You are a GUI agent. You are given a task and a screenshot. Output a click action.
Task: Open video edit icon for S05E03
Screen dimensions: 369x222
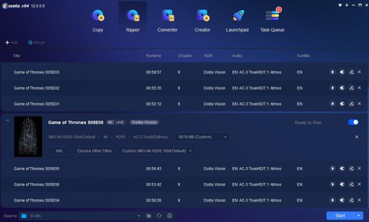(x=352, y=72)
